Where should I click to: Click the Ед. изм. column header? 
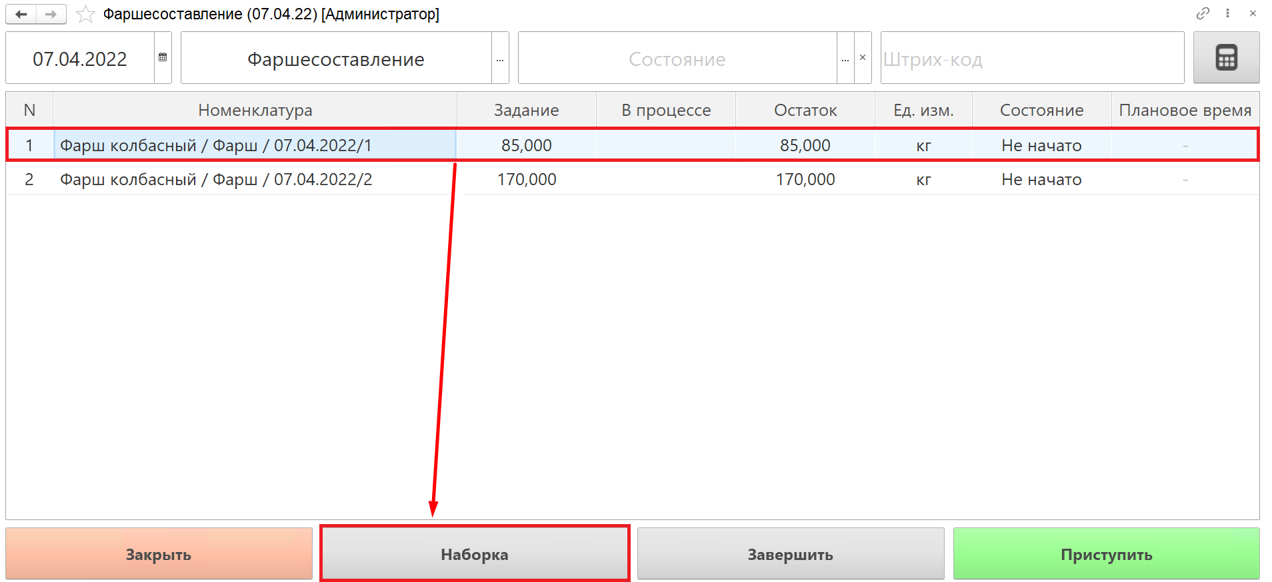pos(924,110)
